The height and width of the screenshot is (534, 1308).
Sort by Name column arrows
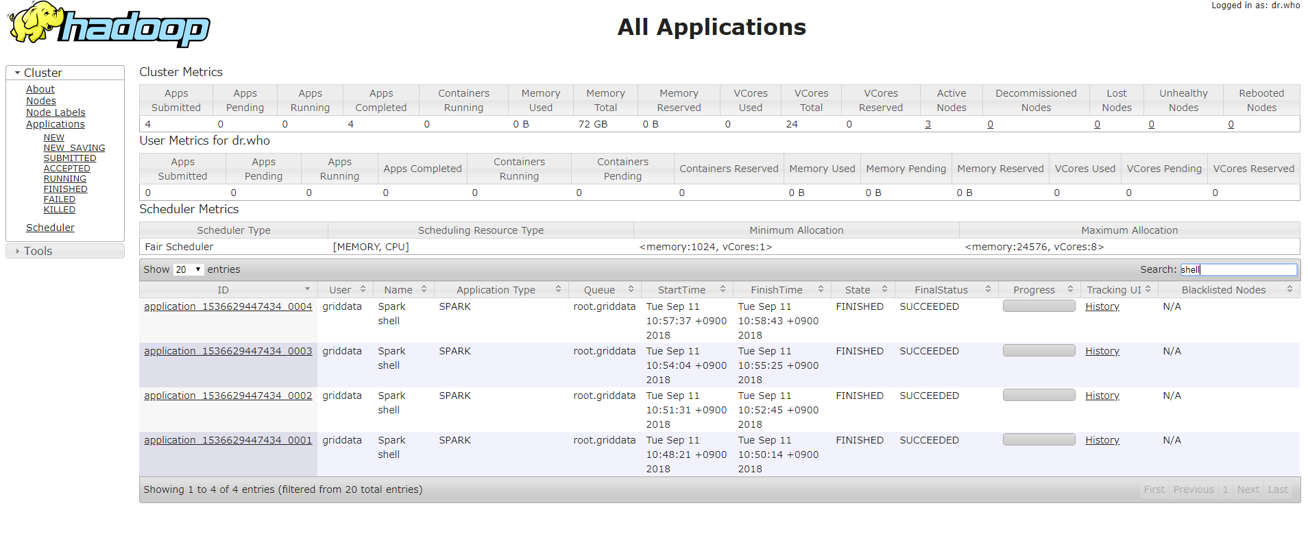click(424, 289)
